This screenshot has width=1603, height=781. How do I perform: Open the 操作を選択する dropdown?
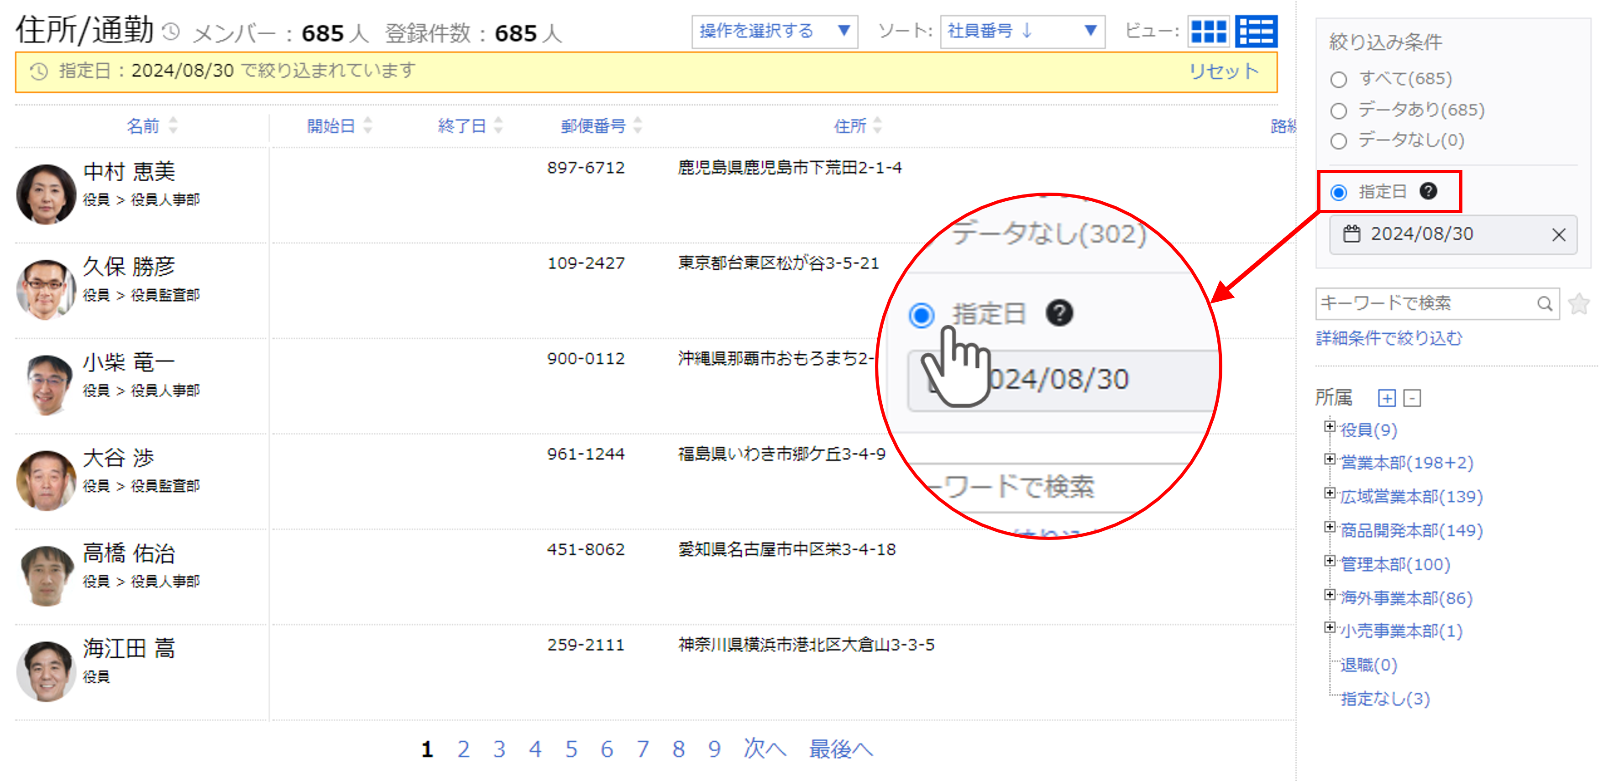[775, 32]
